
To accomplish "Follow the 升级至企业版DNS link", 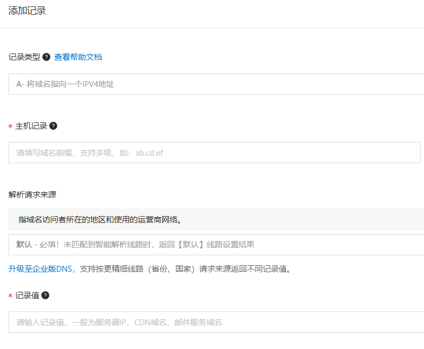I will pos(40,269).
